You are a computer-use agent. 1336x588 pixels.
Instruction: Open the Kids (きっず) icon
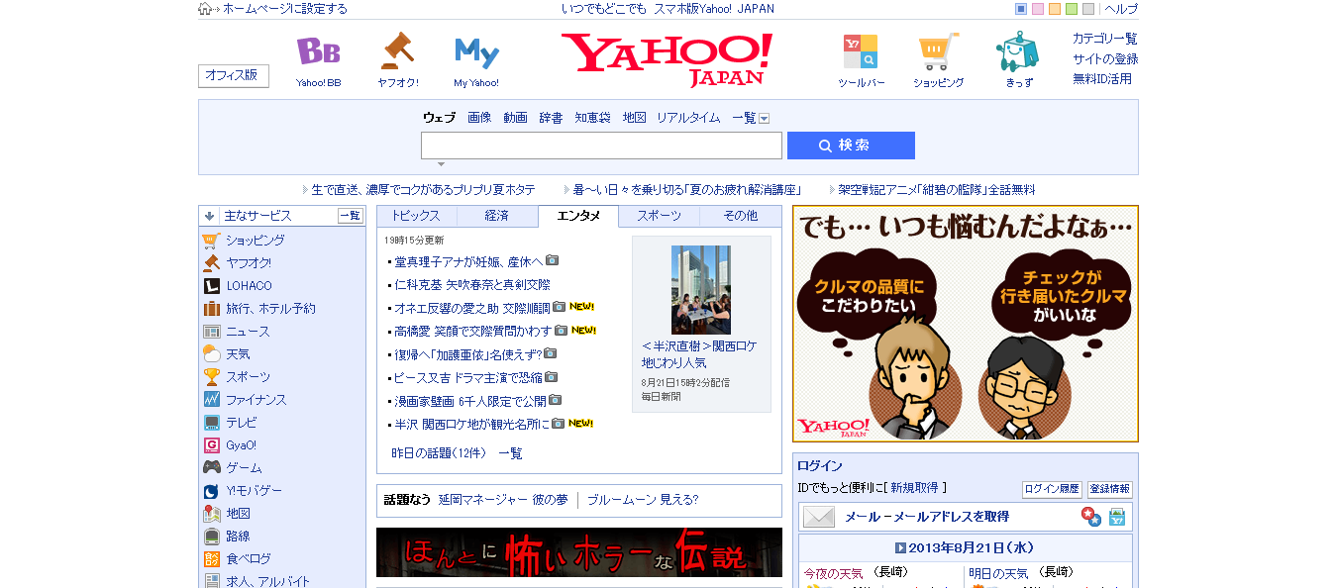tap(1017, 51)
